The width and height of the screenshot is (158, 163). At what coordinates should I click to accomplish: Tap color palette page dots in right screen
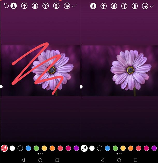119,154
